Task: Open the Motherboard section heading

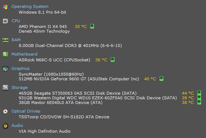Action: click(x=24, y=54)
